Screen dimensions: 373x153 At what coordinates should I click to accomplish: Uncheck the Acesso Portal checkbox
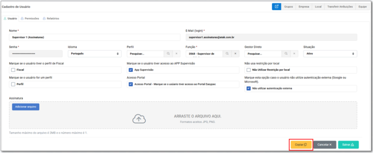click(x=131, y=84)
